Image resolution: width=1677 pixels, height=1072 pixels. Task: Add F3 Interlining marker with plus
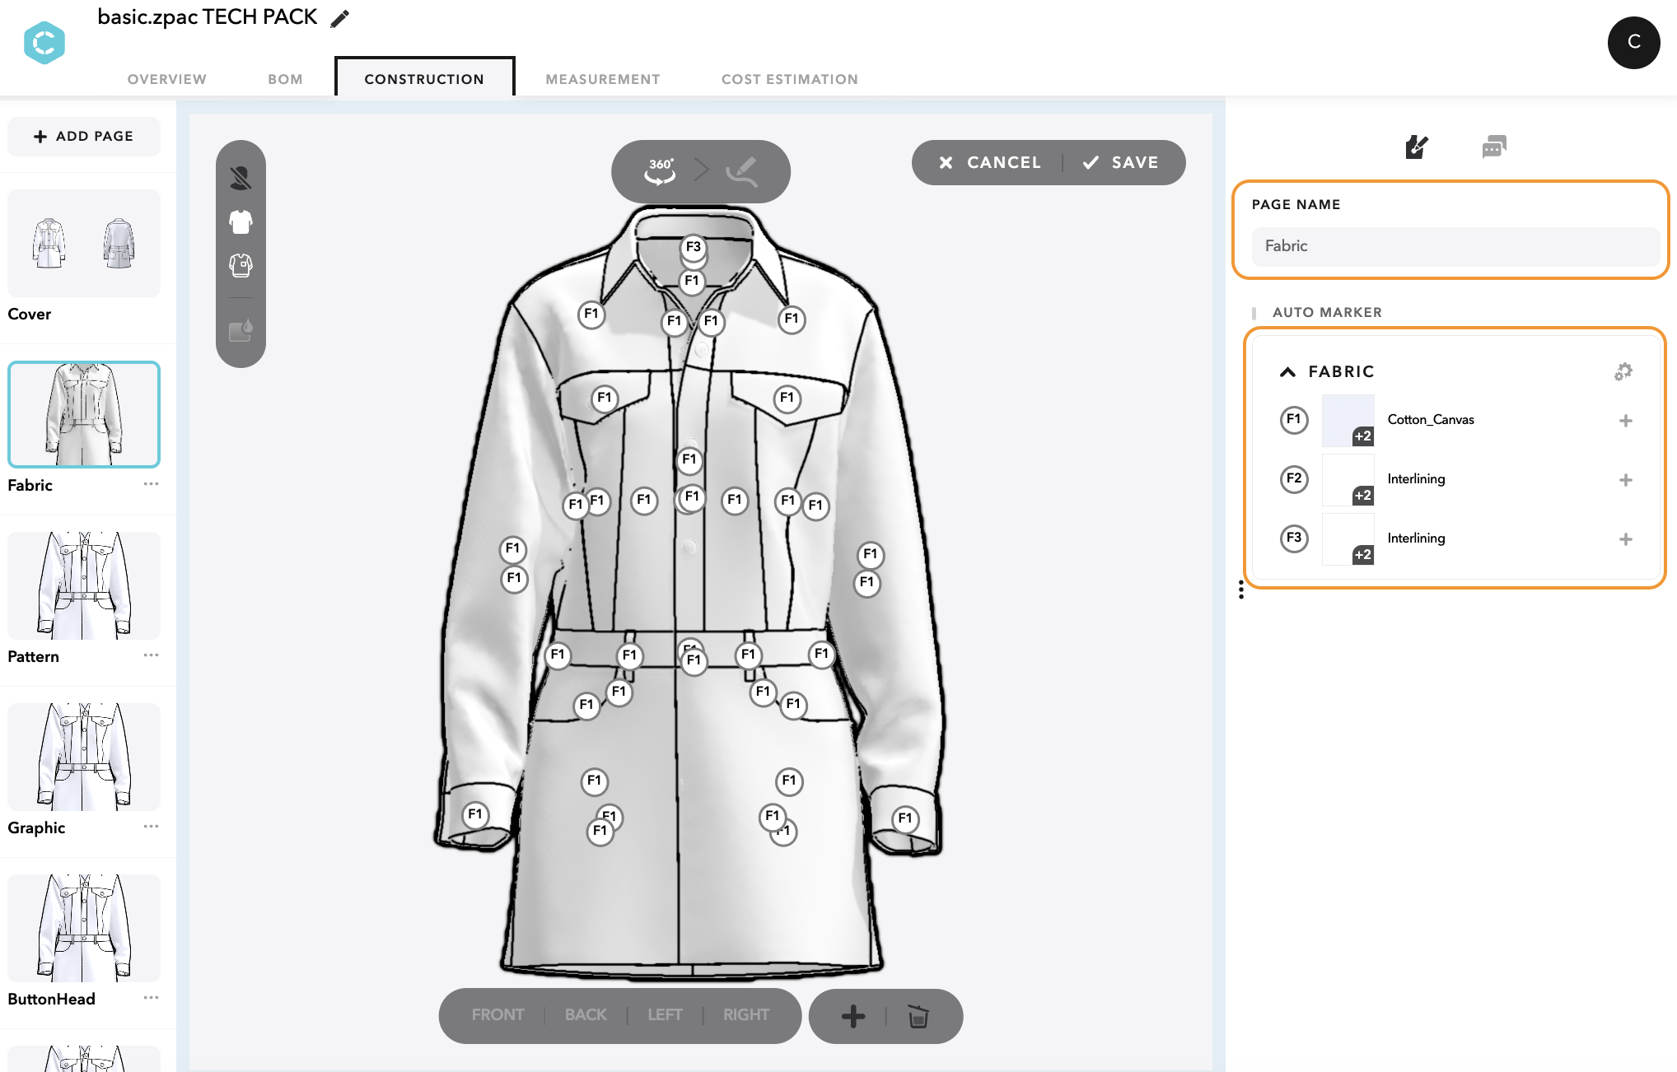pyautogui.click(x=1625, y=539)
